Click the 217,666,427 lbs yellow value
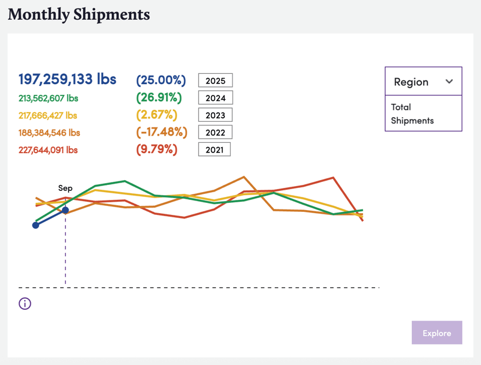Image resolution: width=481 pixels, height=365 pixels. click(x=49, y=115)
